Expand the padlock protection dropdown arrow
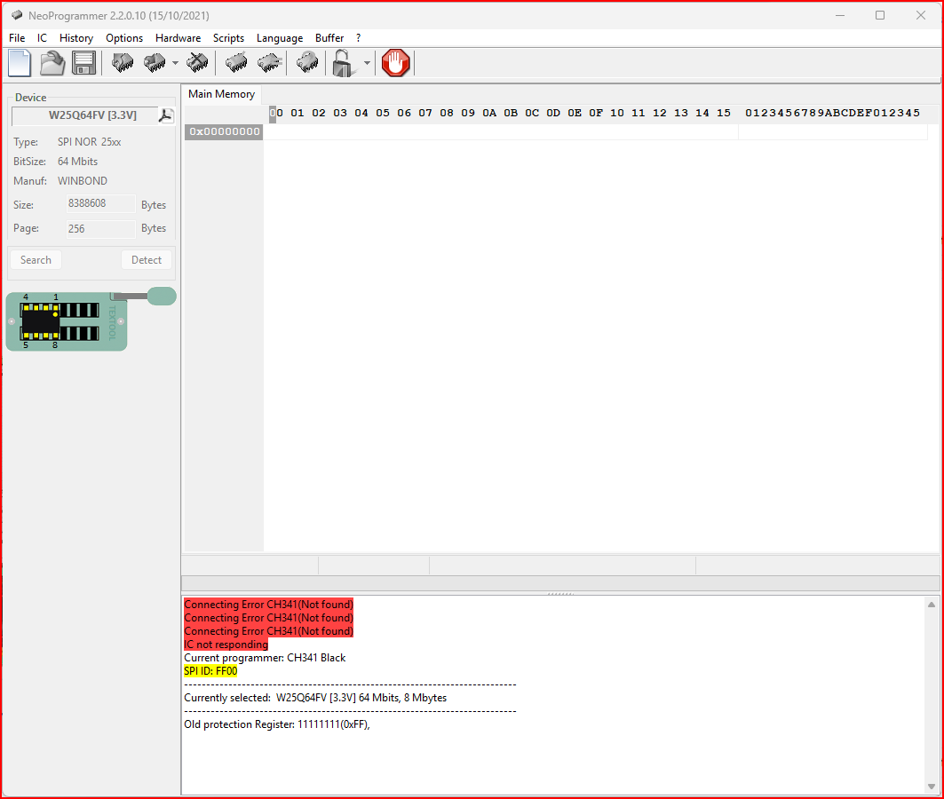Screen dimensions: 944x799 pyautogui.click(x=367, y=63)
